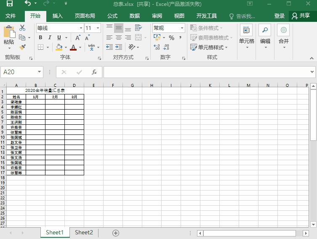Image resolution: width=317 pixels, height=239 pixels.
Task: Click the accounting number format icon
Action: click(157, 37)
